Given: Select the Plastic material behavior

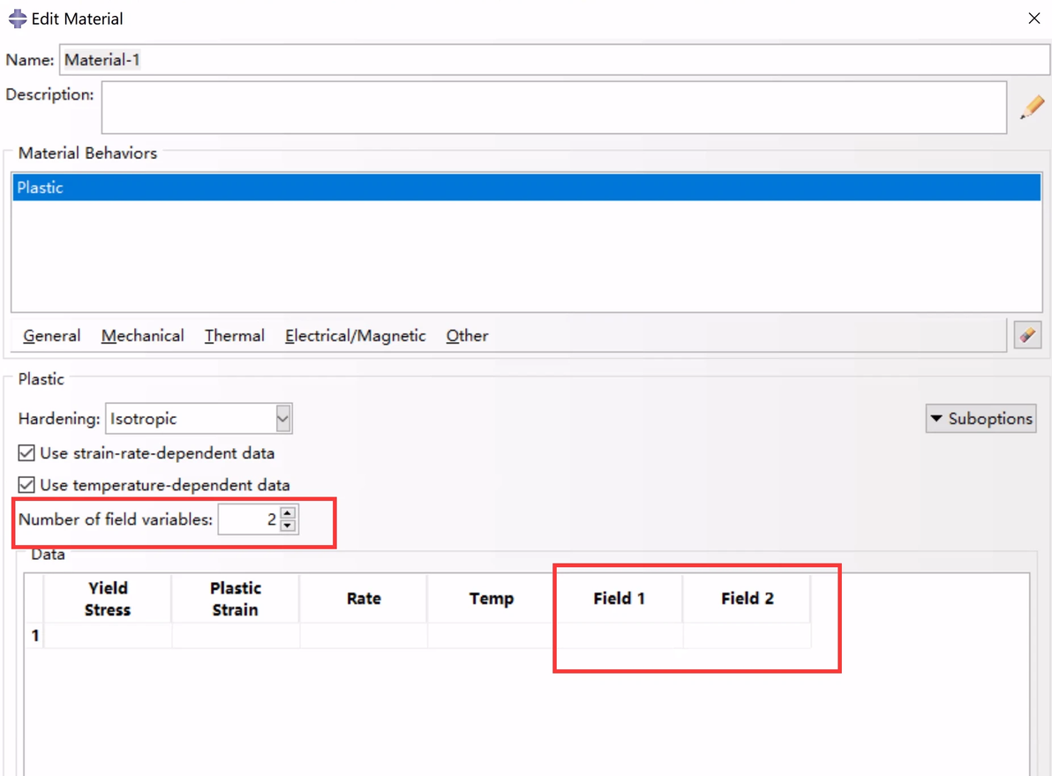Looking at the screenshot, I should click(527, 188).
